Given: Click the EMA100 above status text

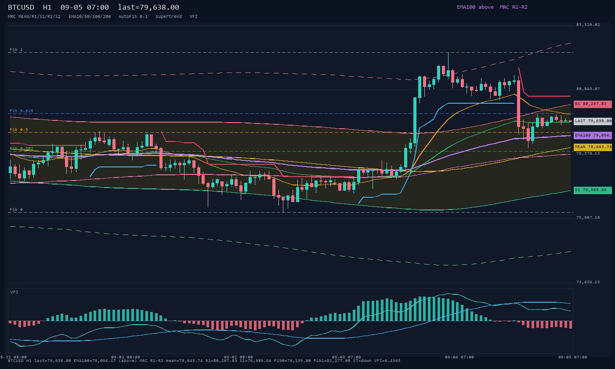Looking at the screenshot, I should 475,7.
